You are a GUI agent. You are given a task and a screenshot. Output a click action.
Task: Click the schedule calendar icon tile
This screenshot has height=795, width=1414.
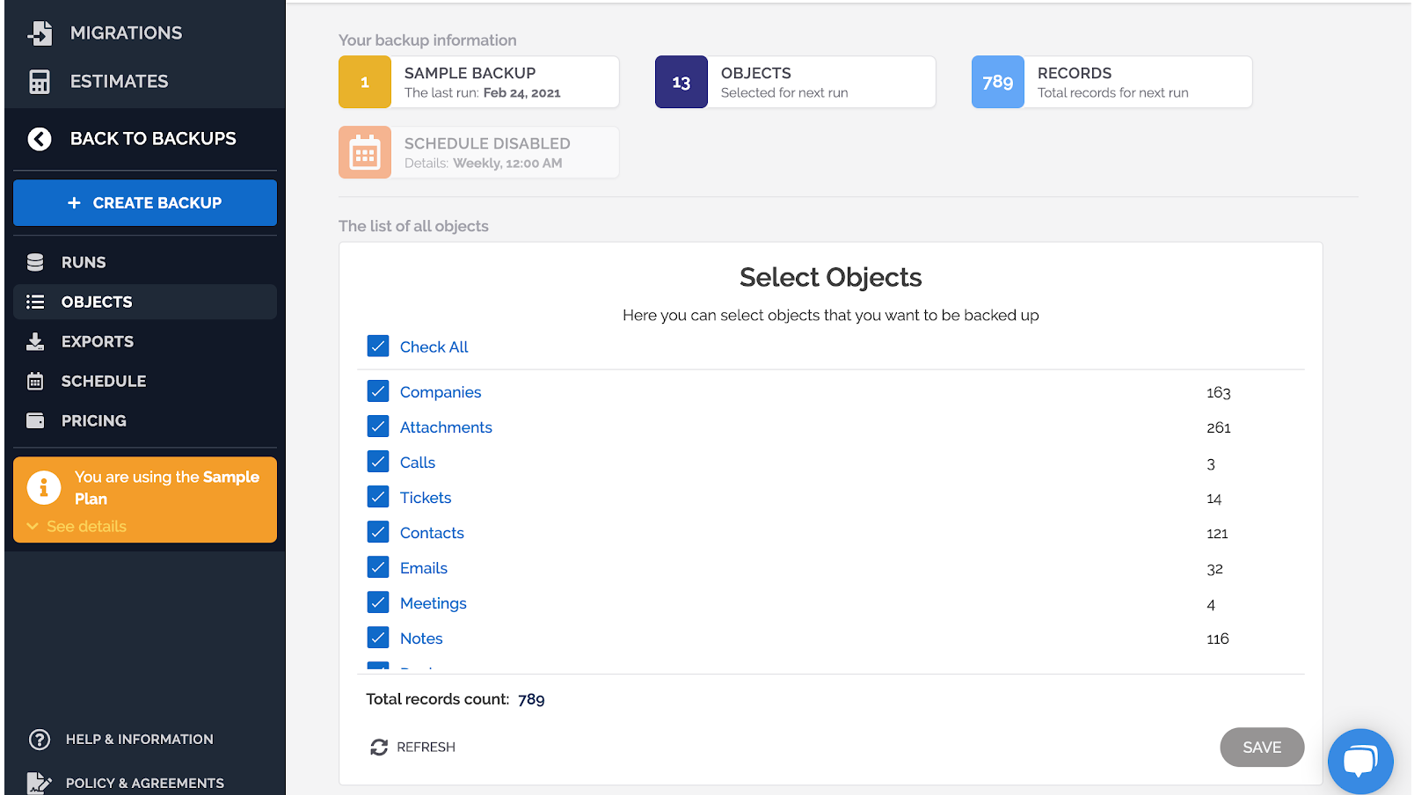pyautogui.click(x=365, y=153)
